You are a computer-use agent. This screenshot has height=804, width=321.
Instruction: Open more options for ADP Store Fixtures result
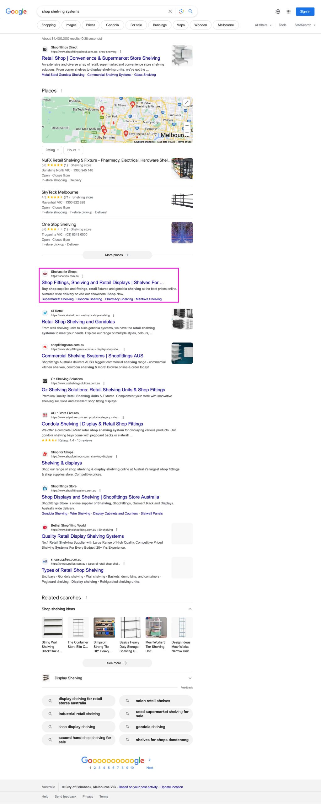click(123, 417)
